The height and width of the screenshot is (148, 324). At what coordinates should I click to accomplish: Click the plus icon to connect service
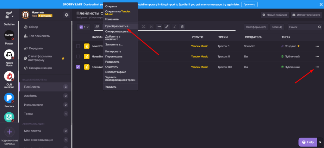[x=9, y=132]
